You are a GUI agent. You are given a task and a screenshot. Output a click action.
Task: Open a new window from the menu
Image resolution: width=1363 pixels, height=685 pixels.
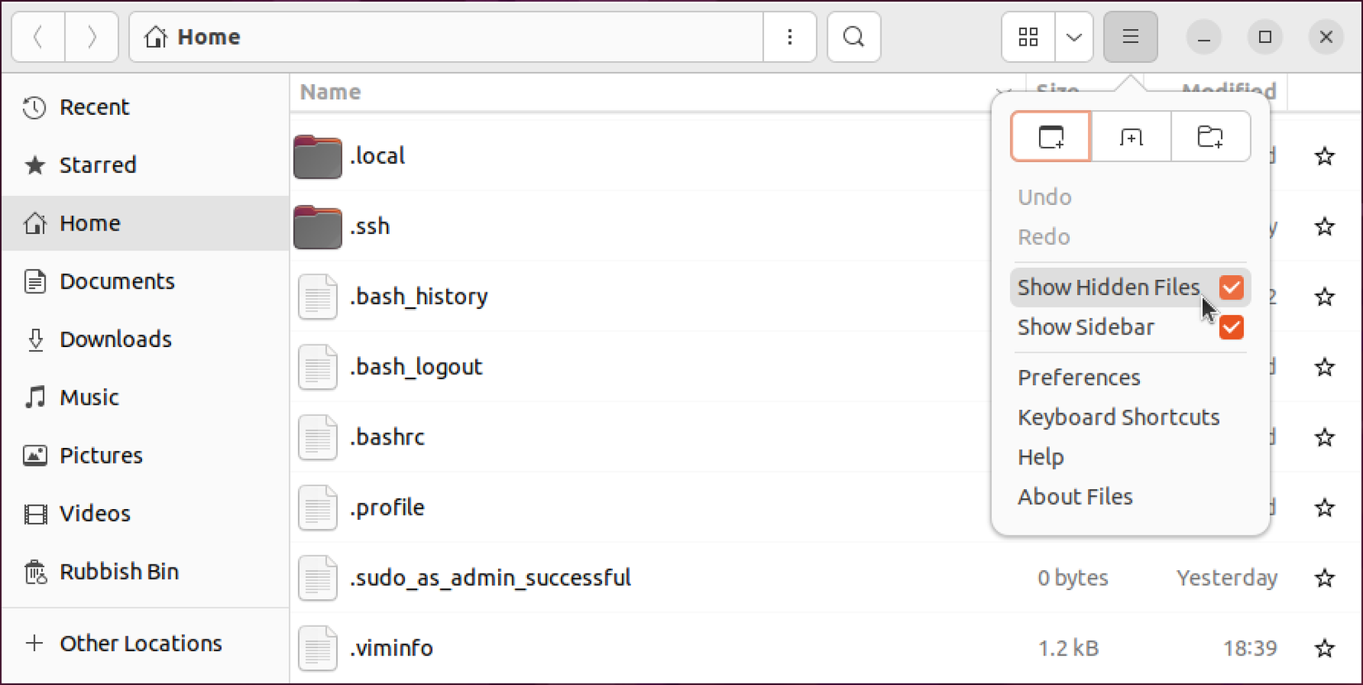pos(1050,136)
